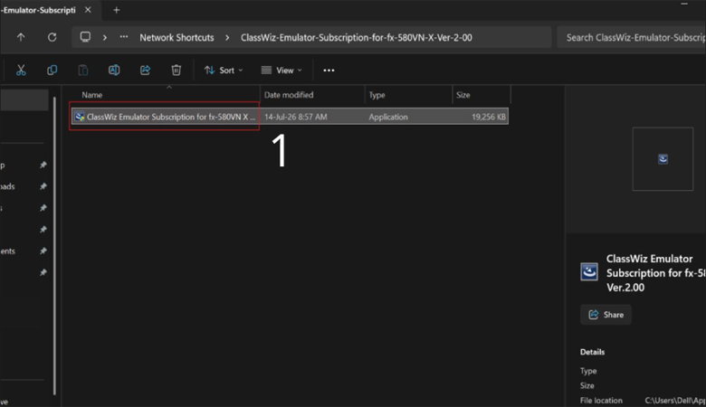Minimize the File Explorer window

tap(684, 5)
